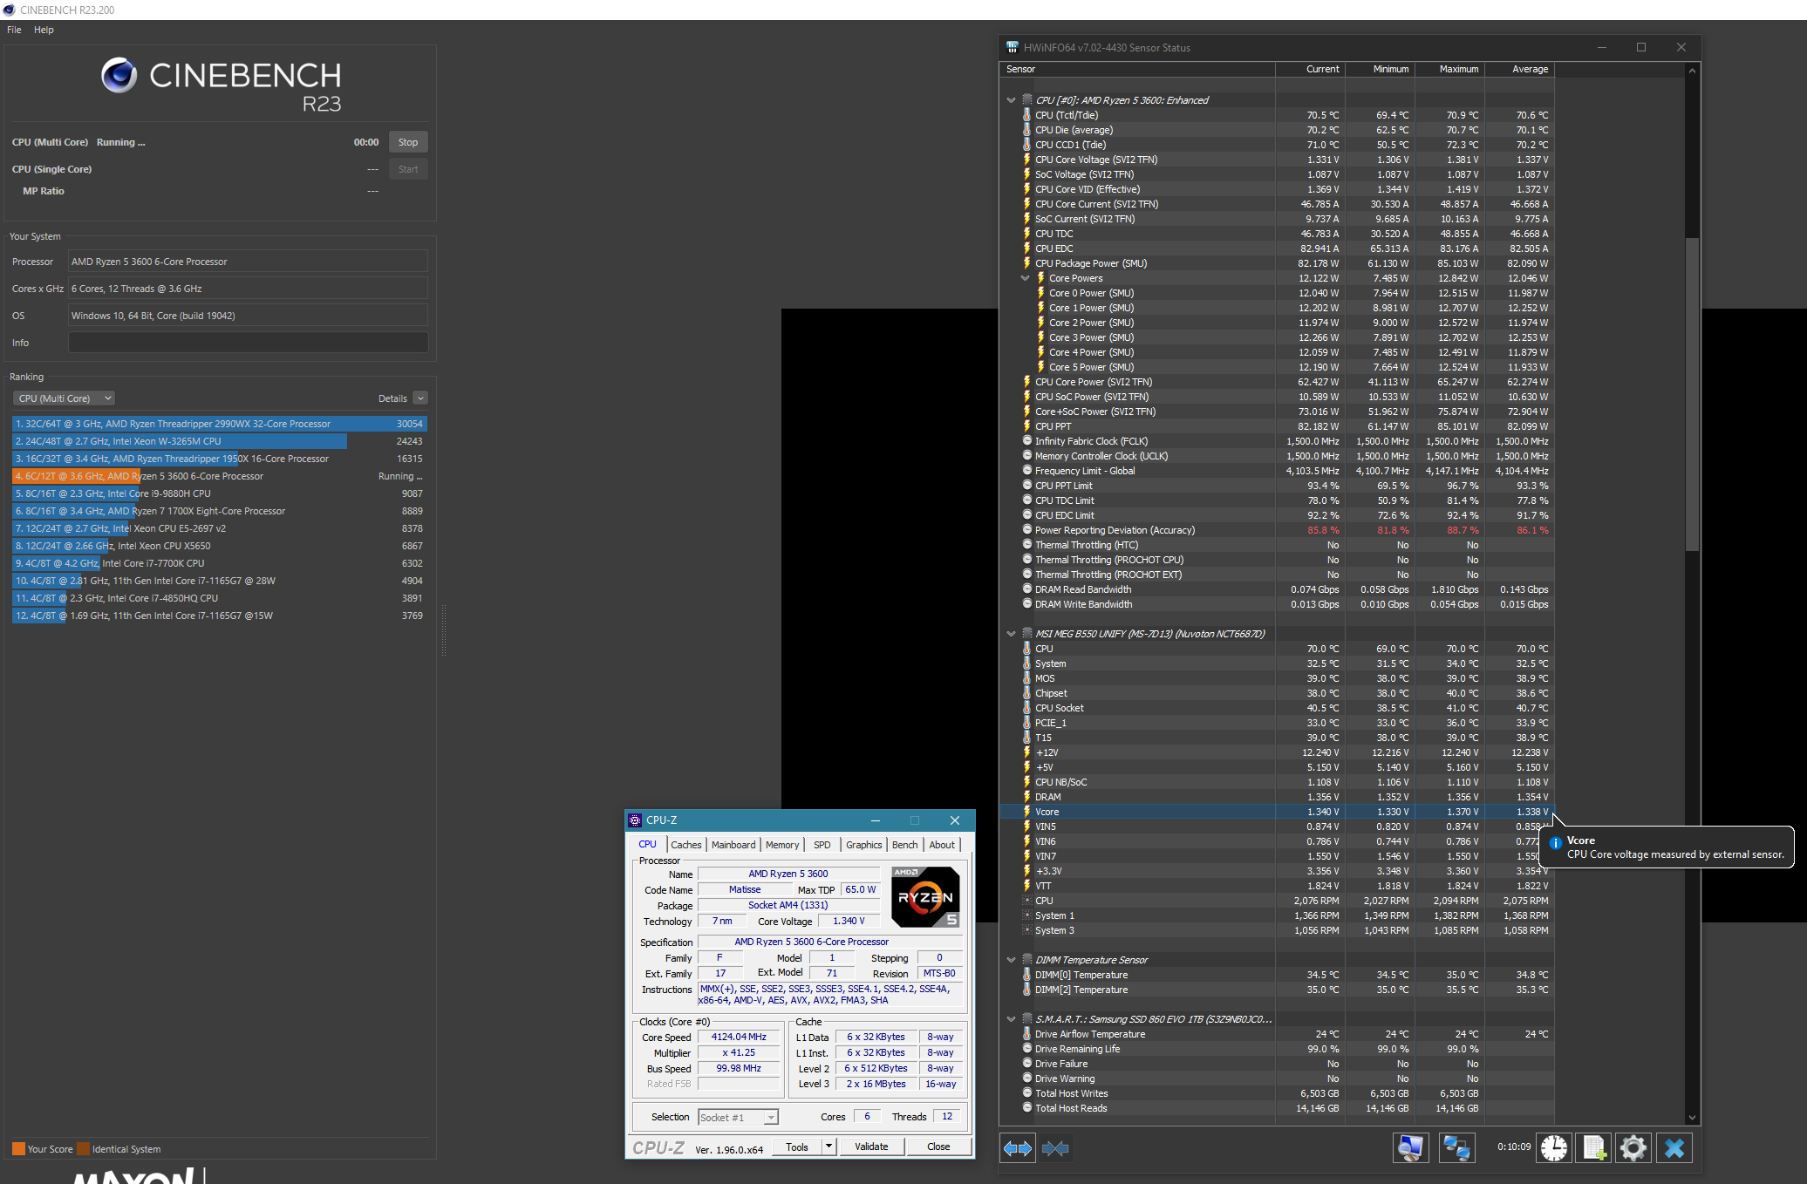Screen dimensions: 1807x1184
Task: Open the remote network monitoring icon
Action: [x=1456, y=1148]
